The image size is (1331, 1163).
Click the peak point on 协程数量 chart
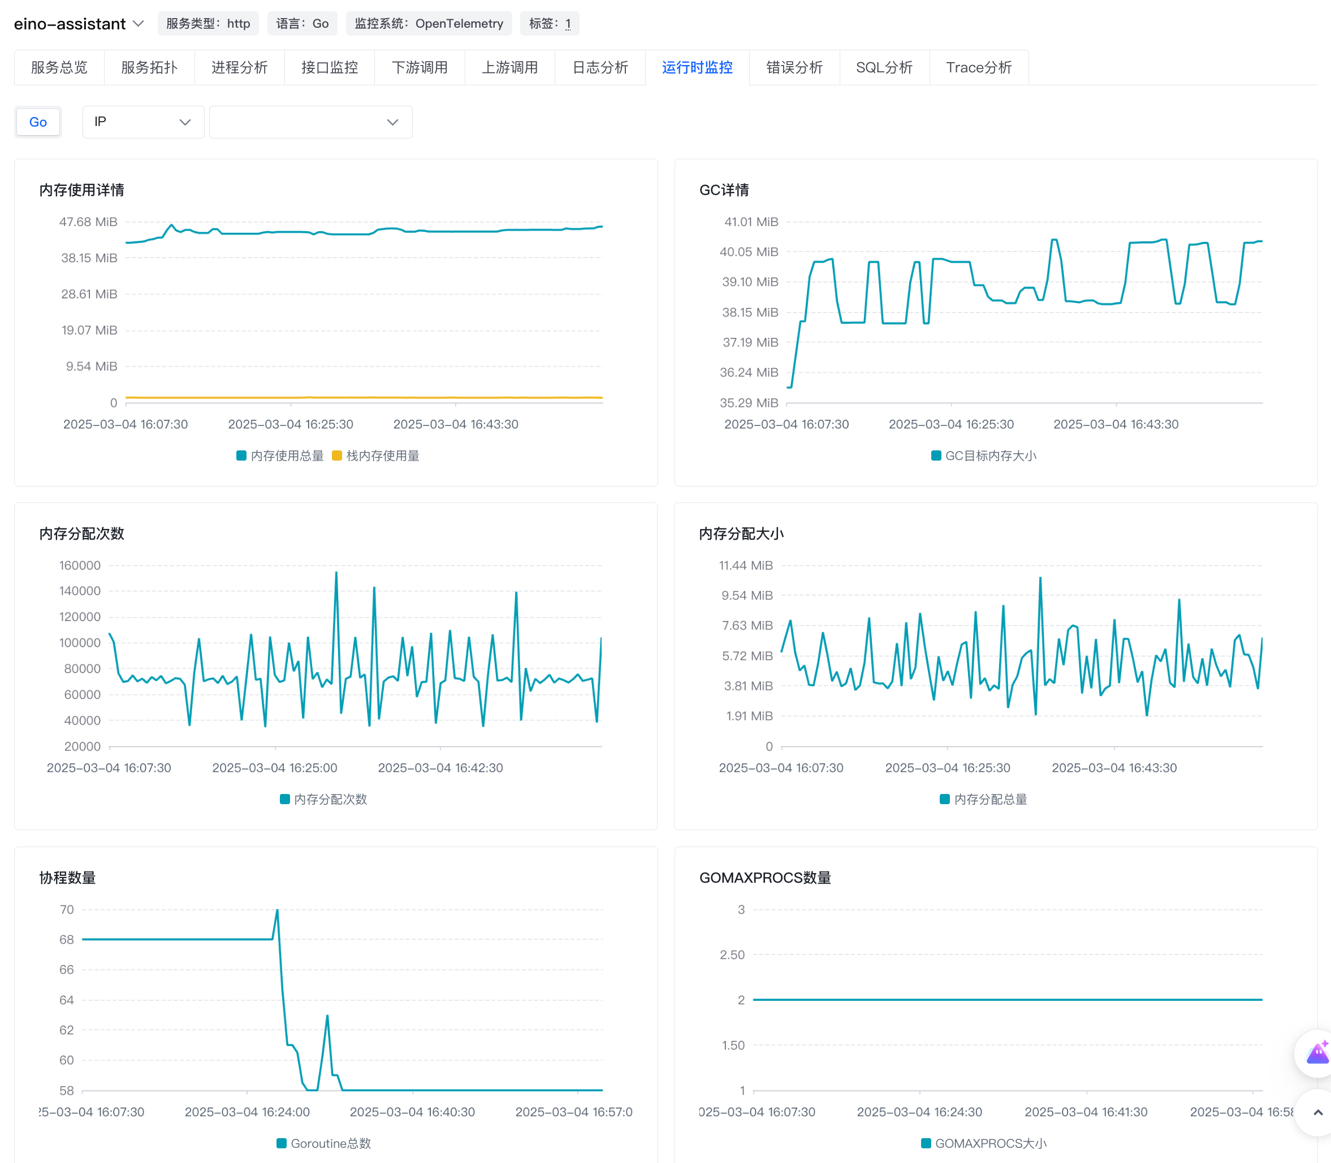(x=277, y=910)
